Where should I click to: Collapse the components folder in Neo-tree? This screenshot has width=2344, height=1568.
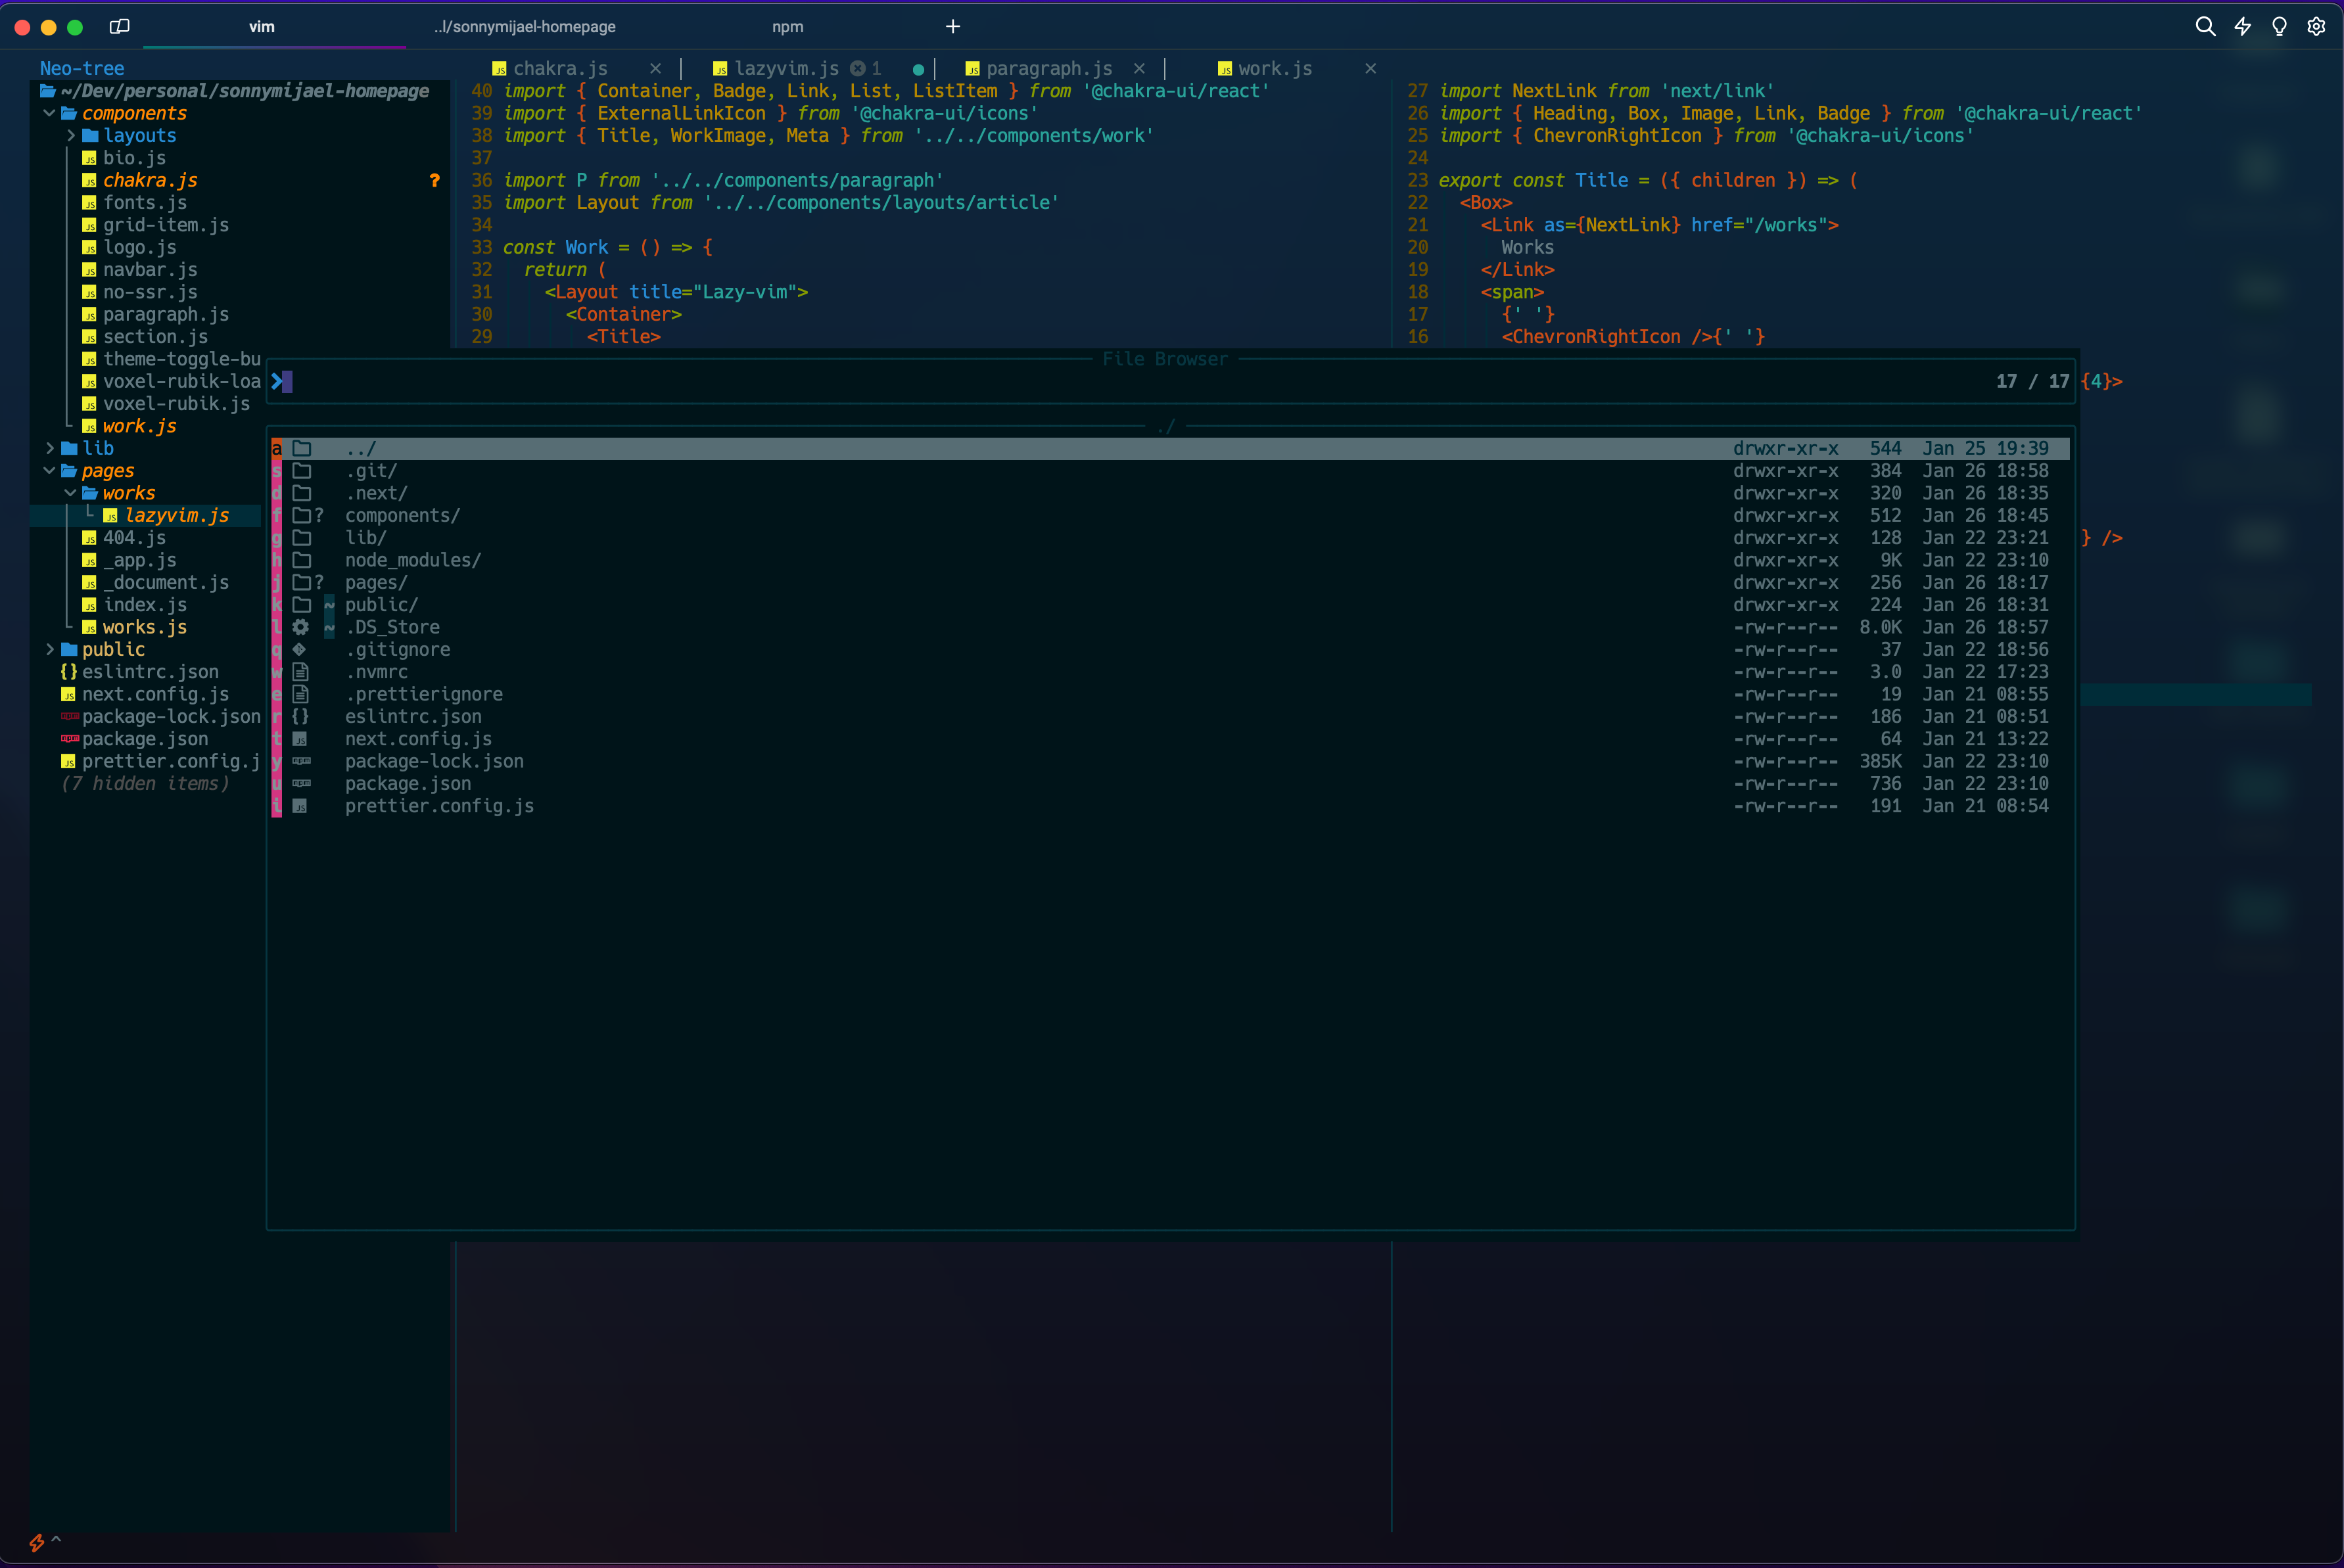[x=49, y=113]
